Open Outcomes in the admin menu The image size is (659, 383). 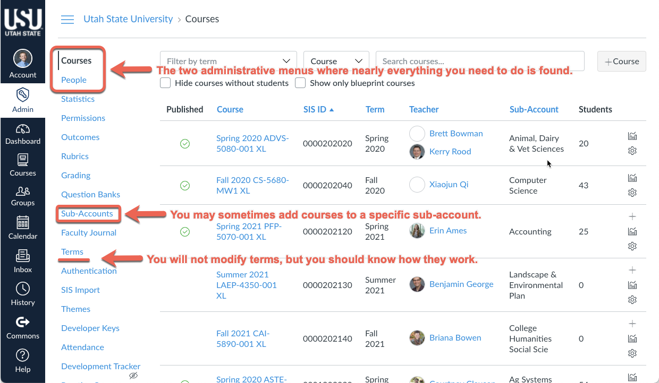point(80,137)
